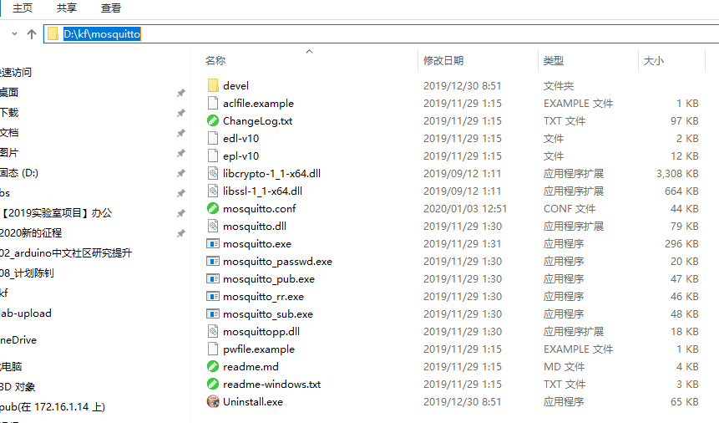The image size is (719, 423).
Task: Click the CONF 文件 type cell
Action: coord(570,208)
